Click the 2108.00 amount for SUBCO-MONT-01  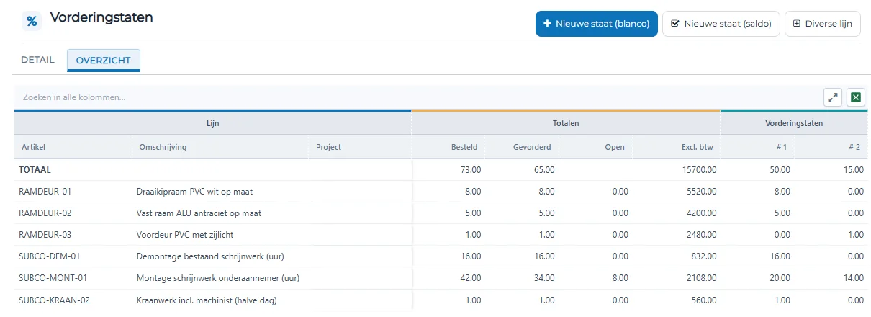pyautogui.click(x=702, y=278)
